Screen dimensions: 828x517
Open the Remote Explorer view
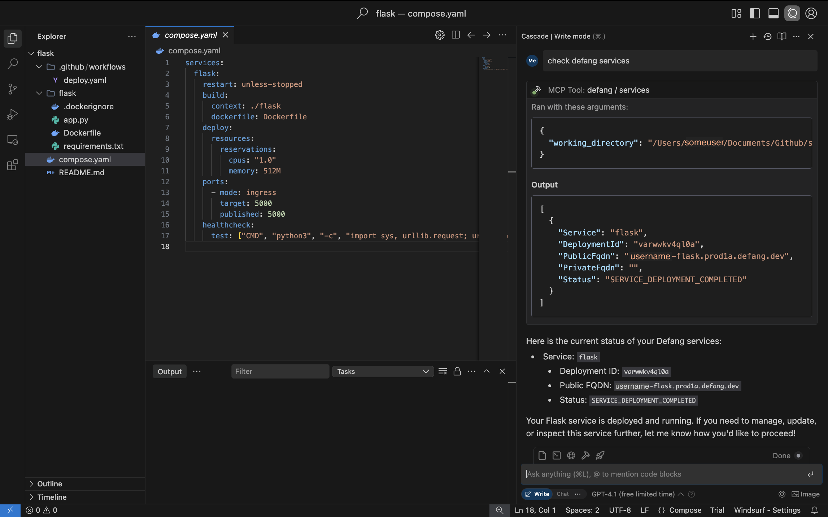[x=12, y=140]
